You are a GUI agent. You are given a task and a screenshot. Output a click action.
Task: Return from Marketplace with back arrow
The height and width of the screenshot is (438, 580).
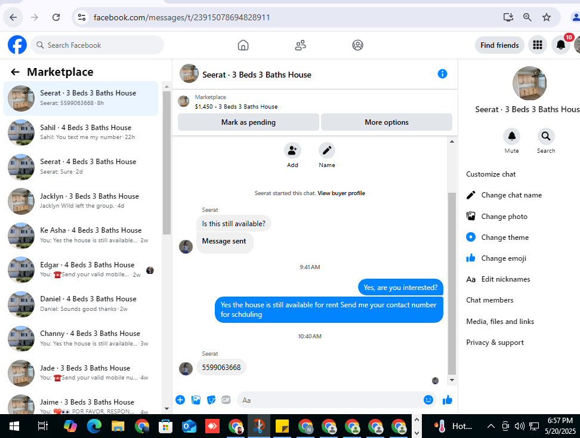(15, 72)
